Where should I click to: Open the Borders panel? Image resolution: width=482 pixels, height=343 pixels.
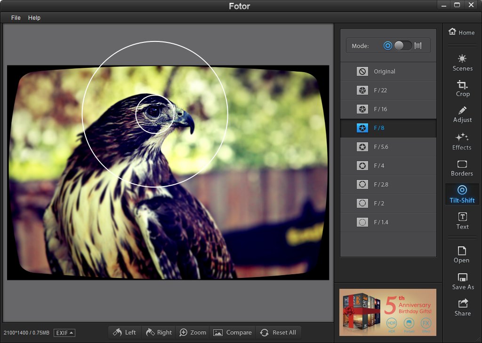(462, 168)
